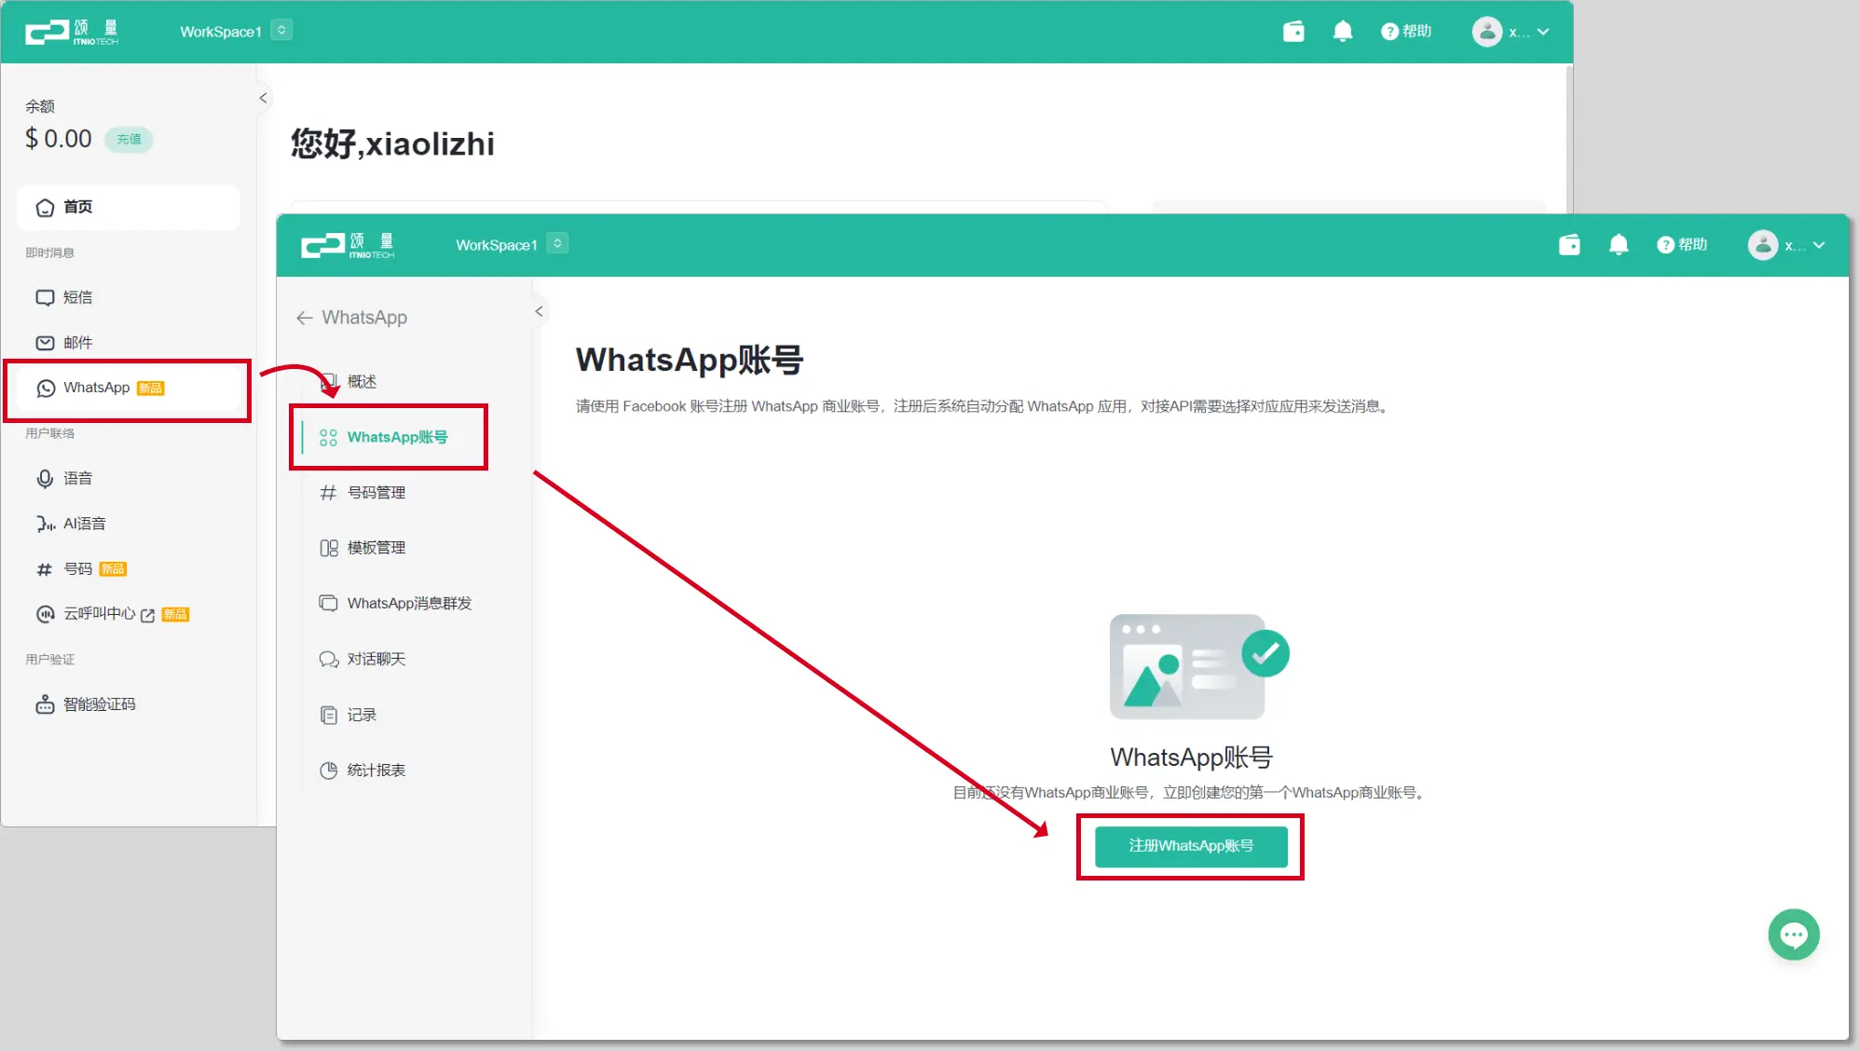Screen dimensions: 1860x1051
Task: Switch to 号码管理 number management
Action: tap(376, 492)
